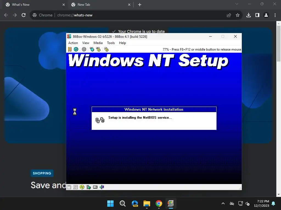This screenshot has height=210, width=281.
Task: Click the 77% mouse release status text
Action: point(202,49)
